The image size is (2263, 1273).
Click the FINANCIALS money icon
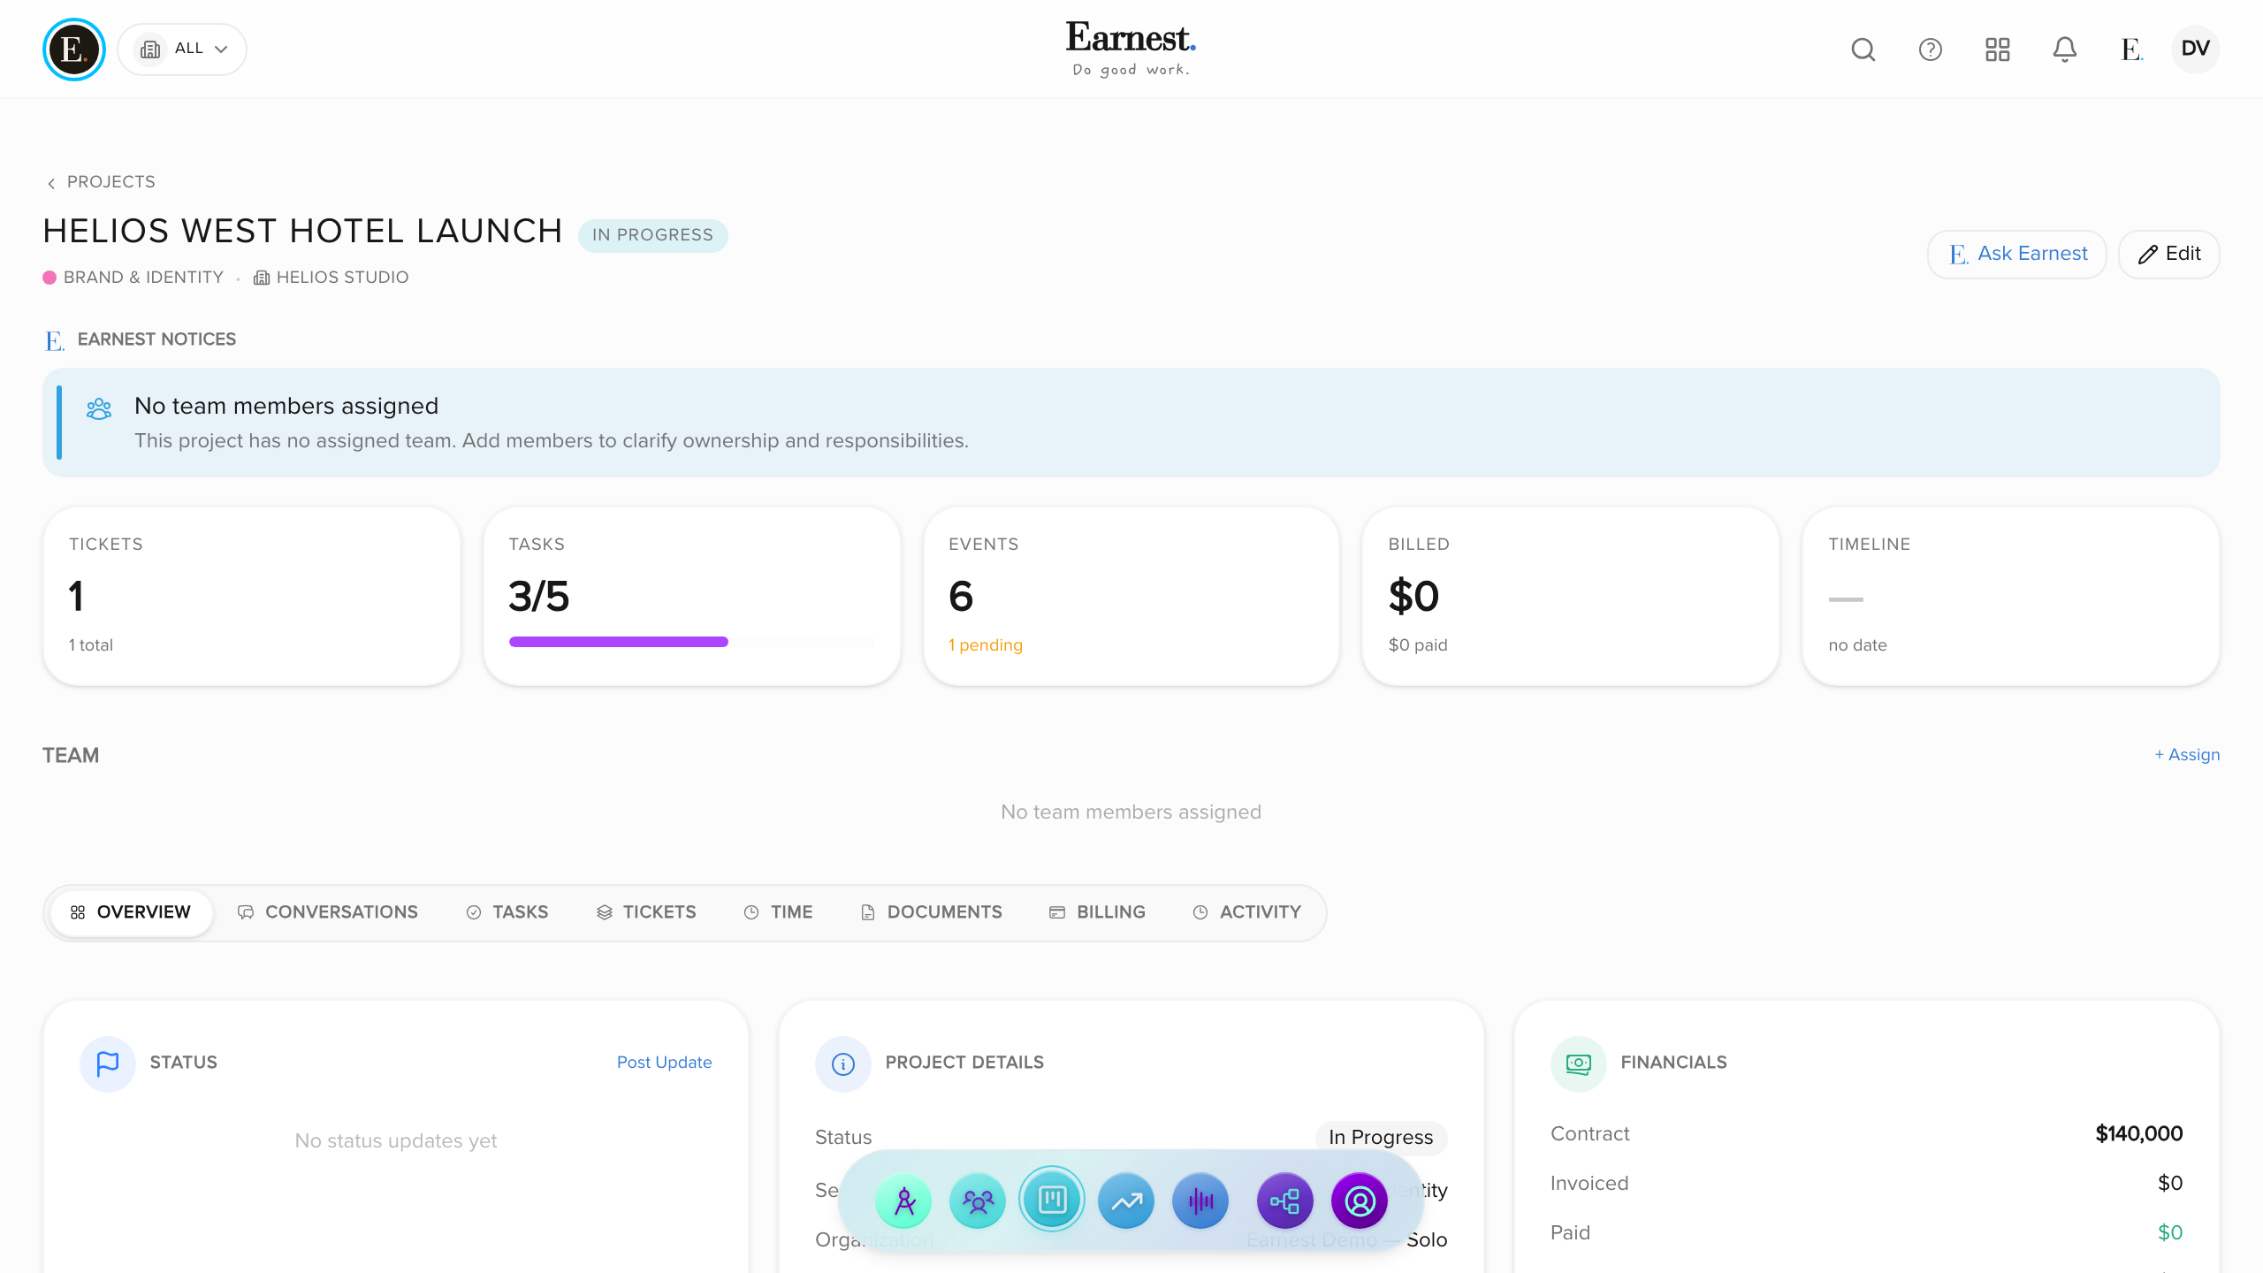click(x=1579, y=1063)
